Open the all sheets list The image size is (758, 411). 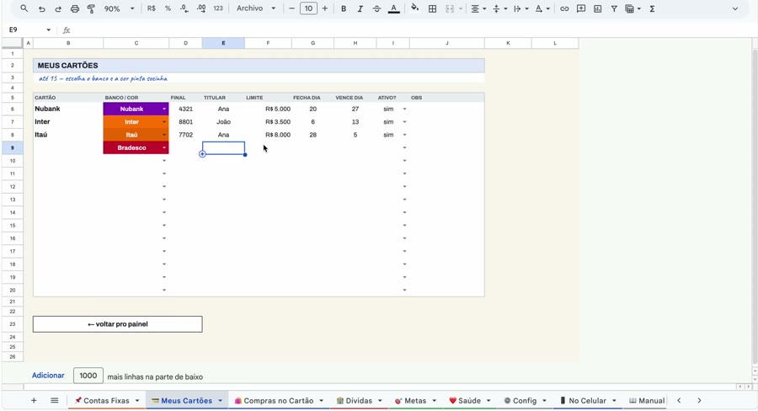point(55,400)
